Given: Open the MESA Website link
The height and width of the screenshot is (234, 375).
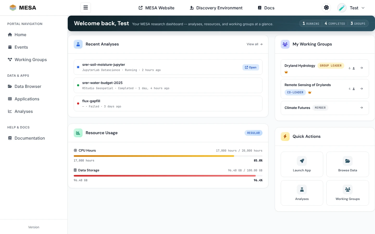Looking at the screenshot, I should 157,8.
